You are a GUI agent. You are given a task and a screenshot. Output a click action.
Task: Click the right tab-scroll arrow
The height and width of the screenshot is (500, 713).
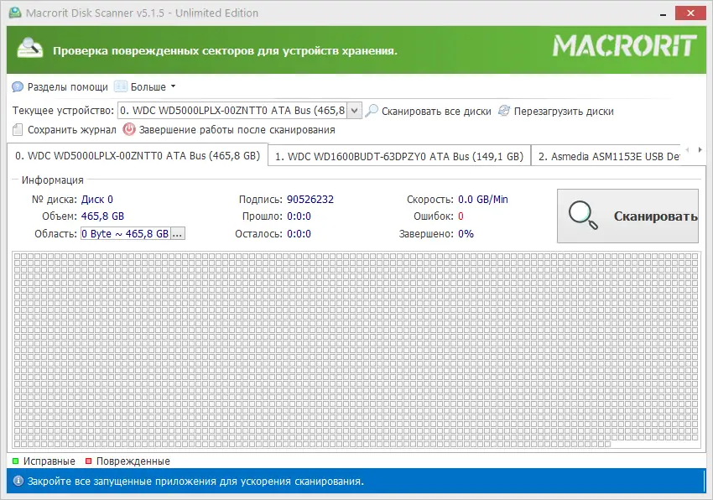(x=699, y=149)
